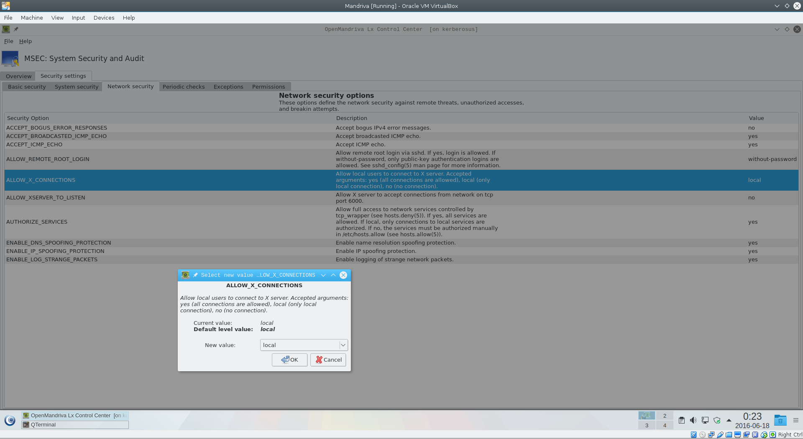Open the clipboard tray icon
803x439 pixels.
[x=682, y=420]
